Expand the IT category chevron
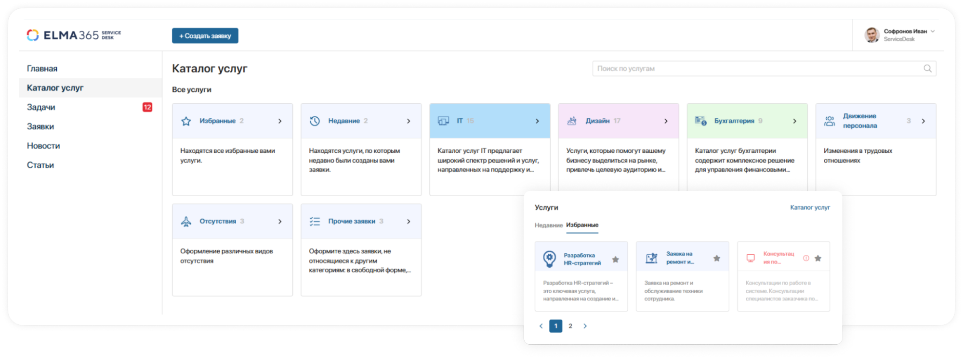The height and width of the screenshot is (360, 963). (x=537, y=121)
